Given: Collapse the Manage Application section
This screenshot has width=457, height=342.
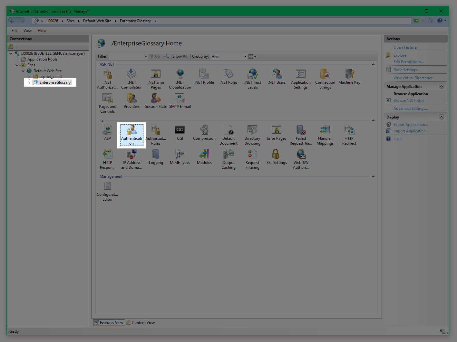Looking at the screenshot, I should (x=442, y=86).
